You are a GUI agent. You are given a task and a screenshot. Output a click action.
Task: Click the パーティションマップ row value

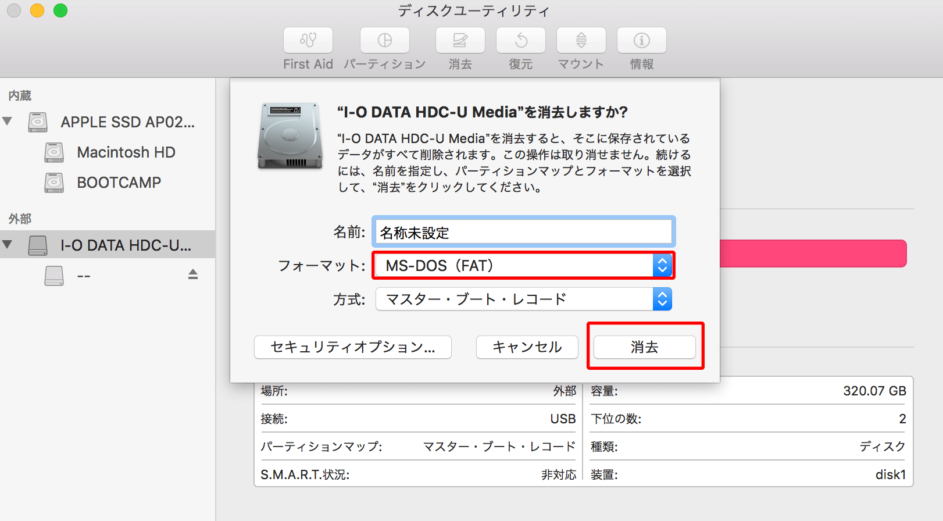pyautogui.click(x=499, y=447)
